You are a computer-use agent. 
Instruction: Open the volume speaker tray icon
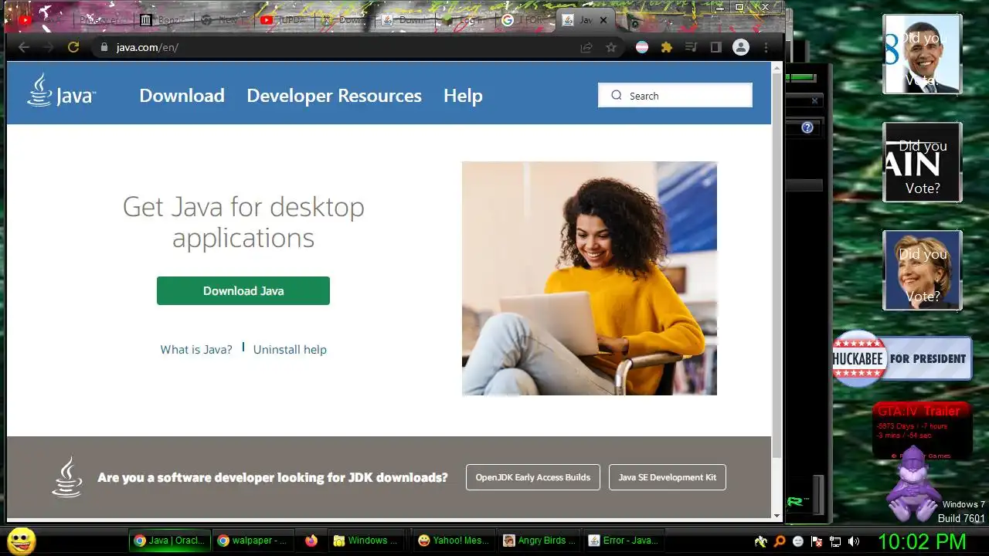pyautogui.click(x=854, y=541)
